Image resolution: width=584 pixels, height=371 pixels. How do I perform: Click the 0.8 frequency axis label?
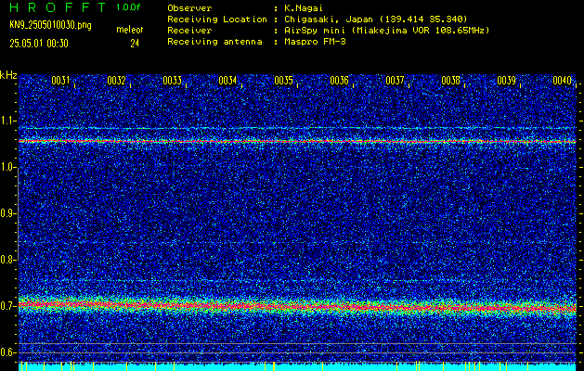point(7,260)
